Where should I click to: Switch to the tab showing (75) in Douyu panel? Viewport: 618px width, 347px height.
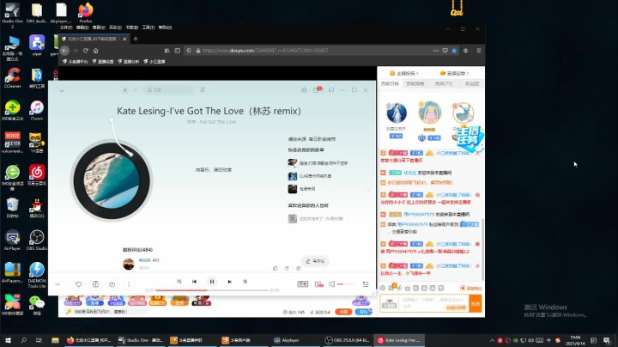tap(444, 83)
